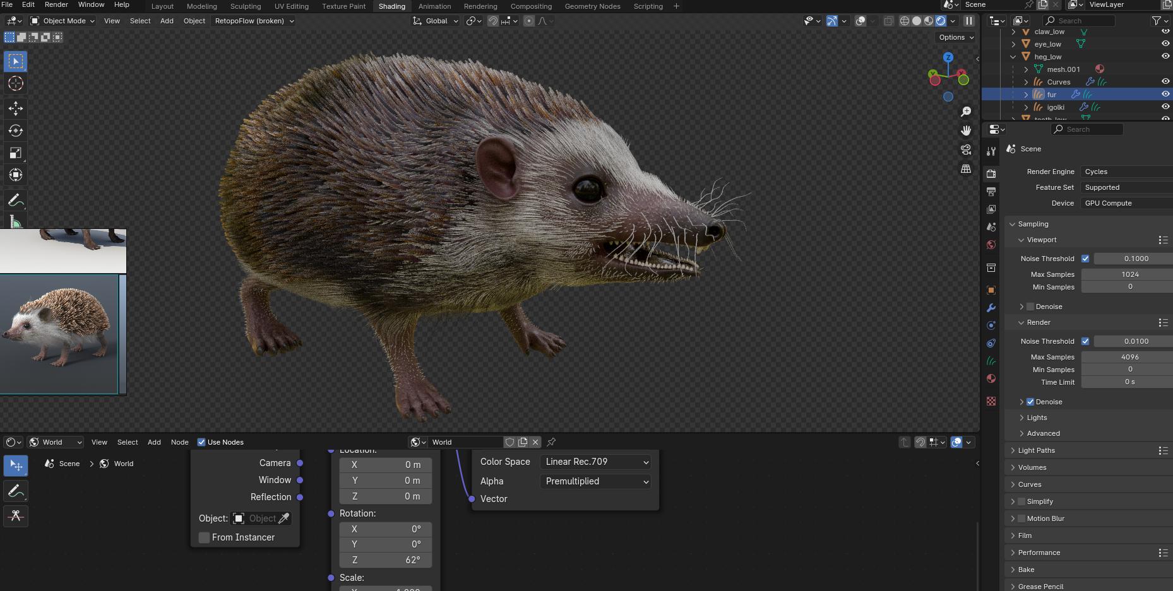Toggle camera view with the camera gizmo
The width and height of the screenshot is (1173, 591).
pos(966,149)
